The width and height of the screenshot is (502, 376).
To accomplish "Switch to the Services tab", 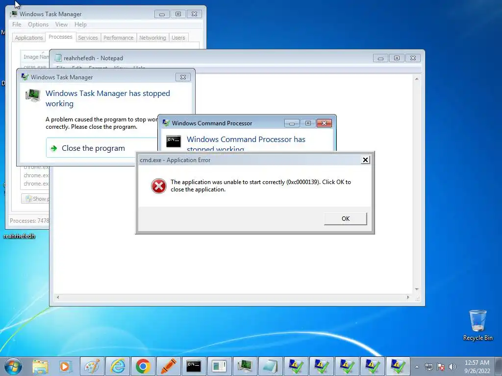I will coord(88,38).
